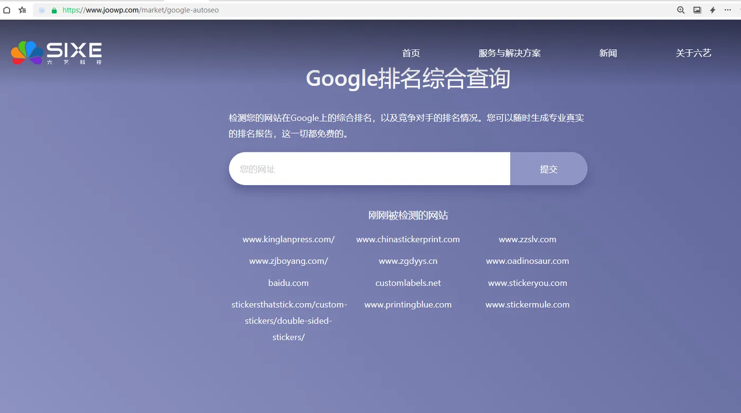Image resolution: width=741 pixels, height=413 pixels.
Task: Click the lightning bolt speed icon
Action: click(712, 10)
